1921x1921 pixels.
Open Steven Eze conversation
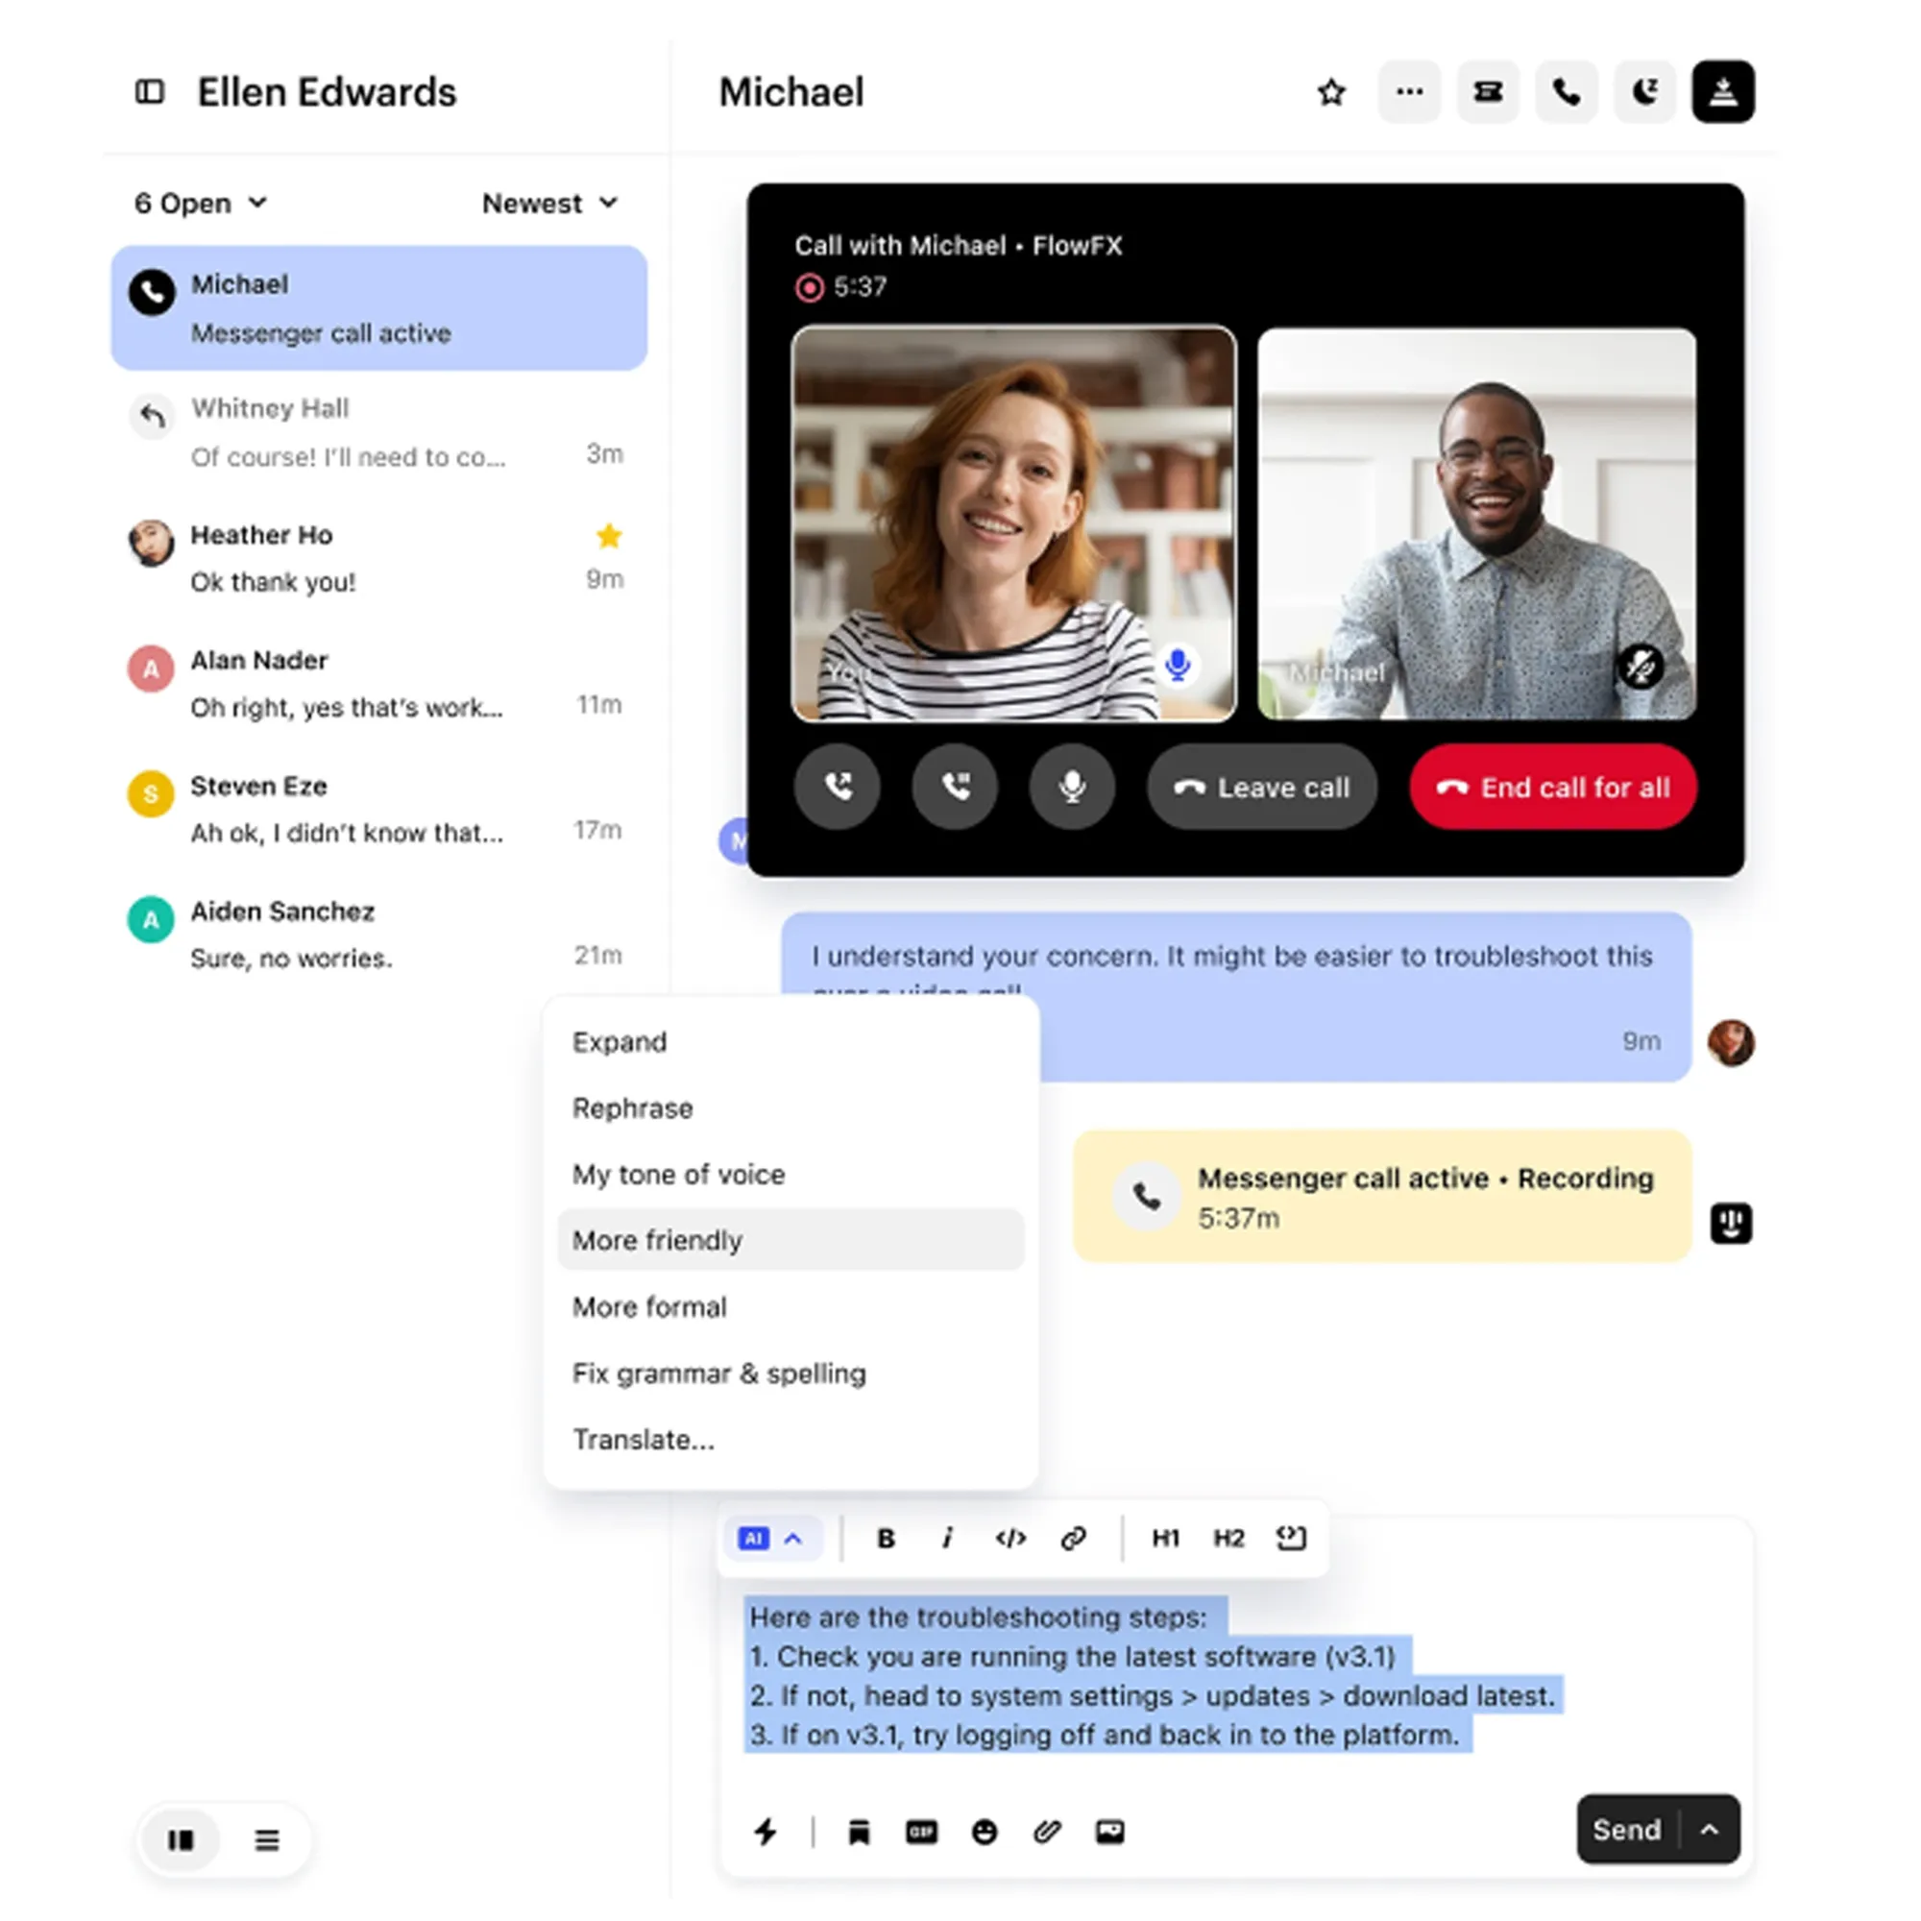coord(378,809)
